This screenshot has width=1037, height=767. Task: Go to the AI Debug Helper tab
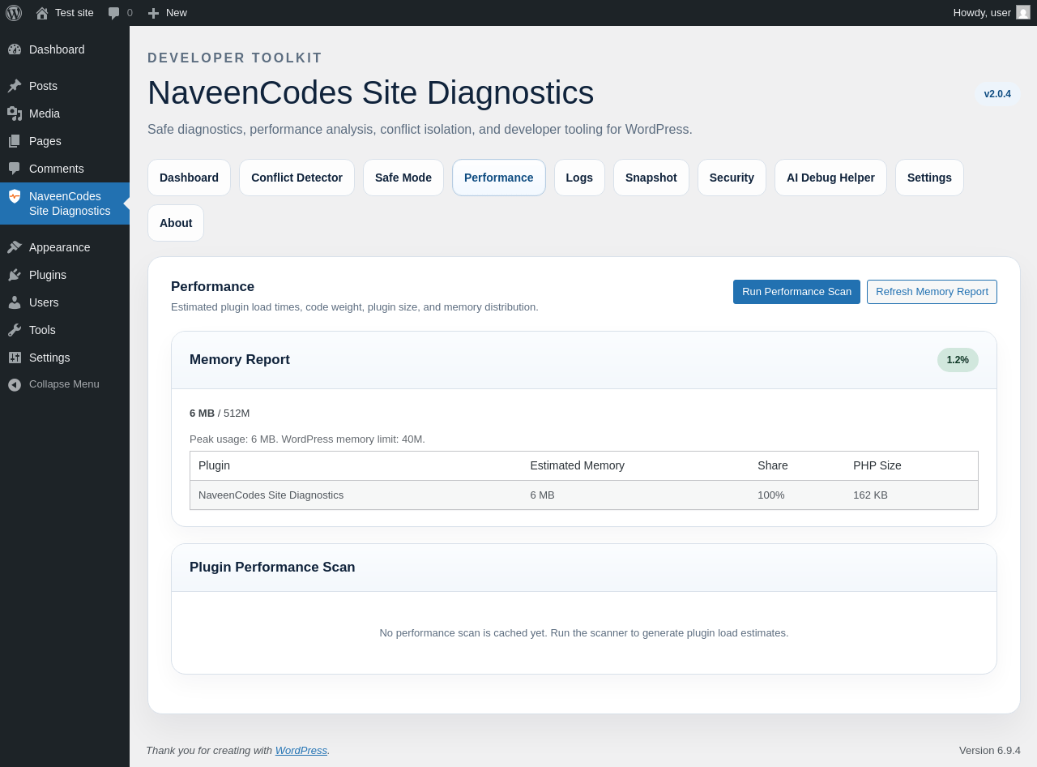pos(830,178)
